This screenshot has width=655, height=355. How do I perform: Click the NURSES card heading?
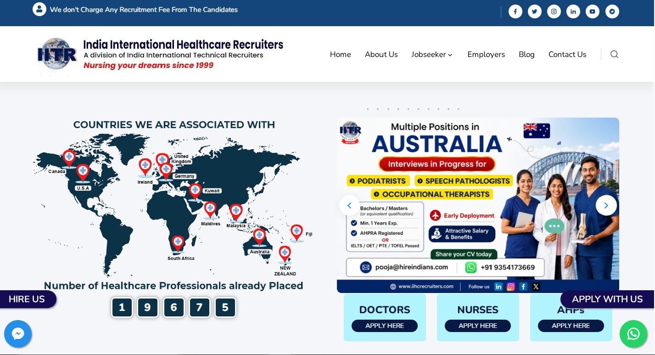coord(478,310)
